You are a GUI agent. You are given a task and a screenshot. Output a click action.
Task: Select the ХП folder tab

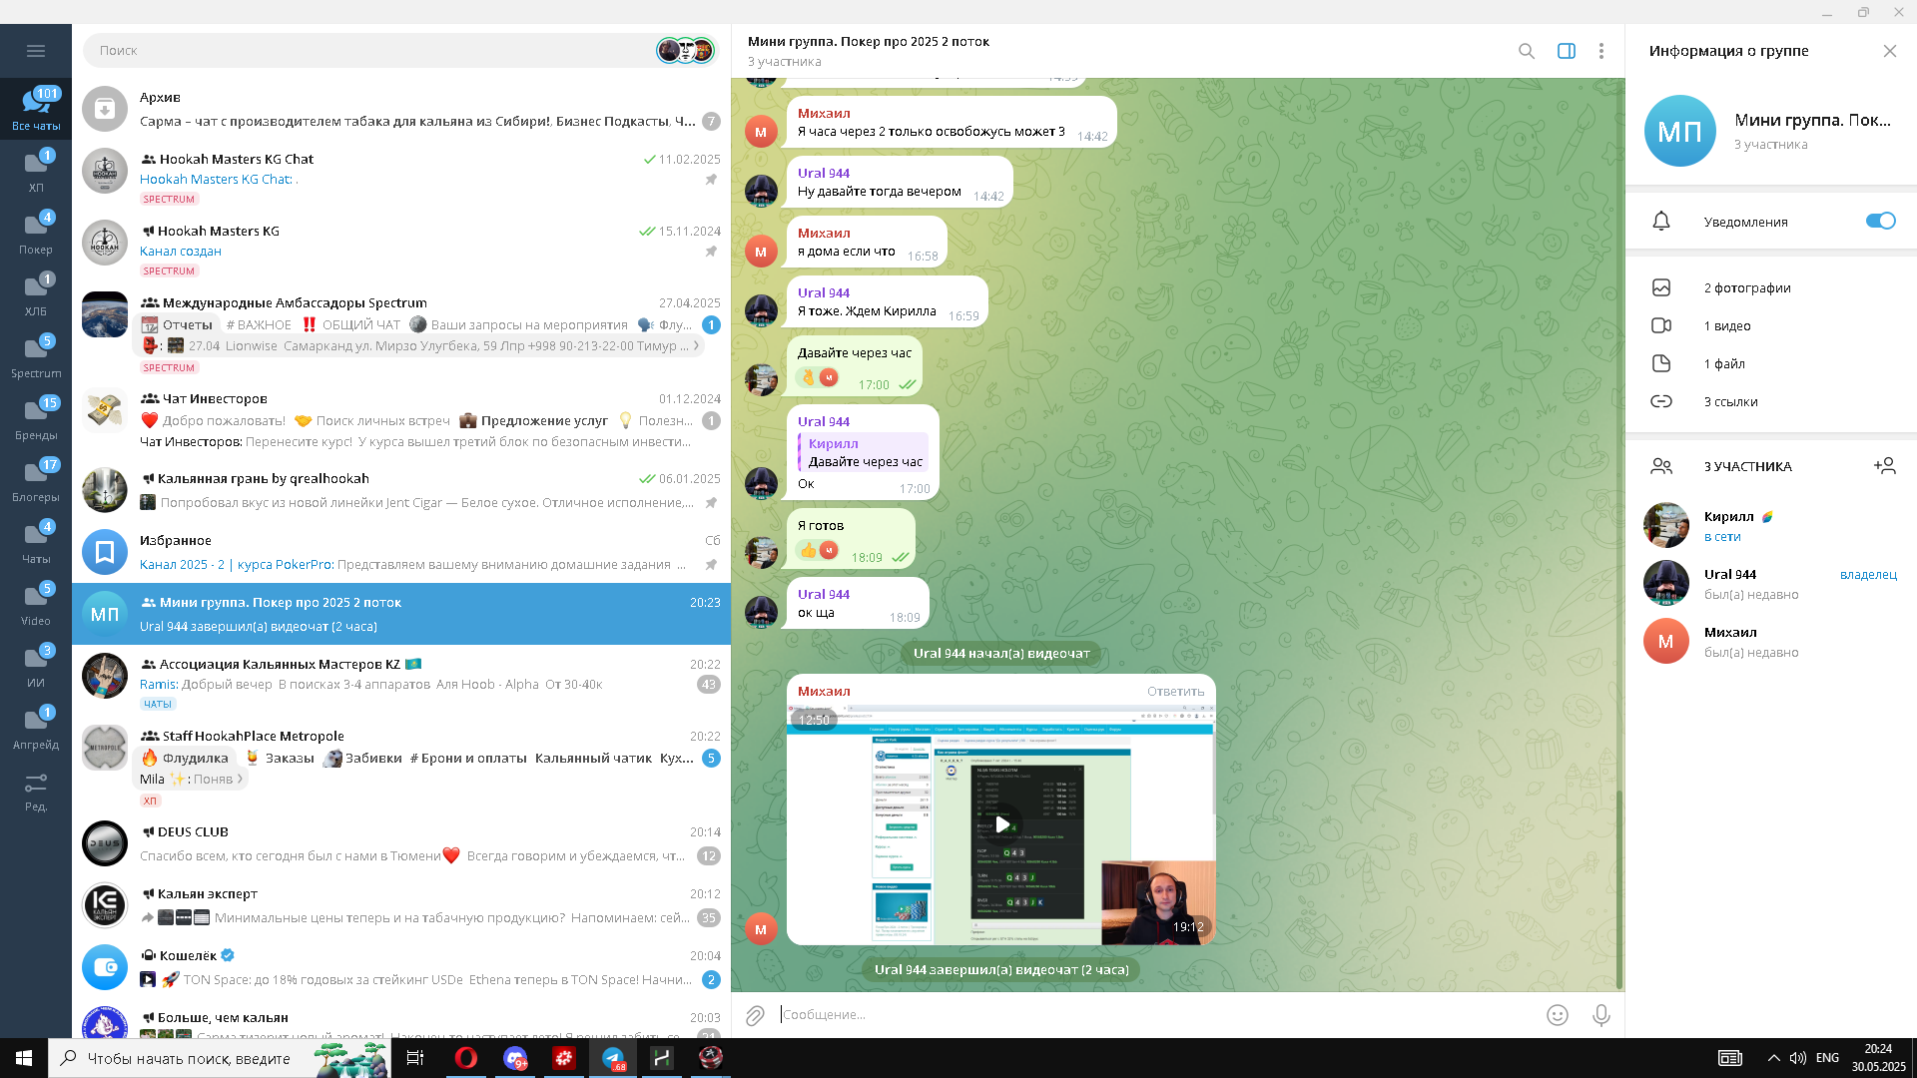36,171
